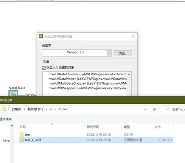Click the lv breadcrumb segment
The width and height of the screenshot is (185, 163).
[x=51, y=109]
